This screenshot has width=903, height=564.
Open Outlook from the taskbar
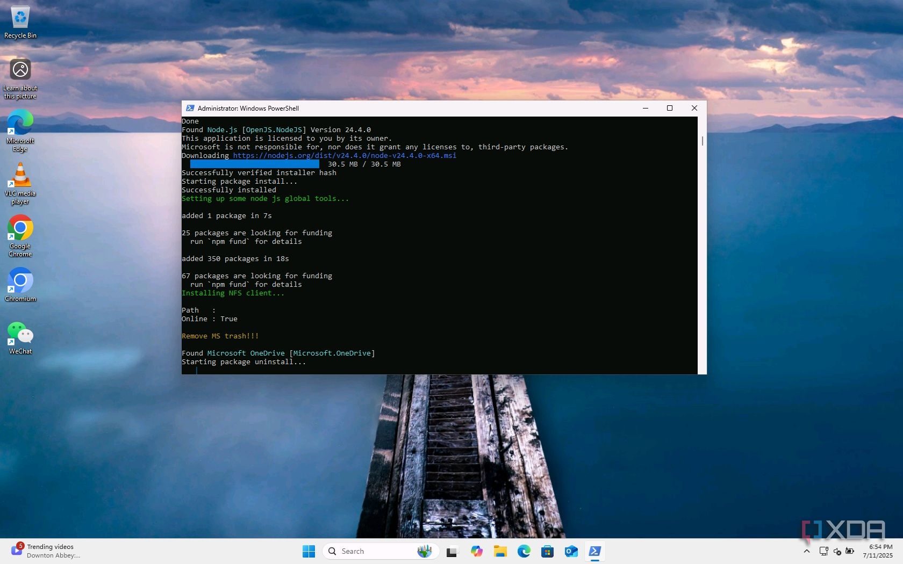571,552
